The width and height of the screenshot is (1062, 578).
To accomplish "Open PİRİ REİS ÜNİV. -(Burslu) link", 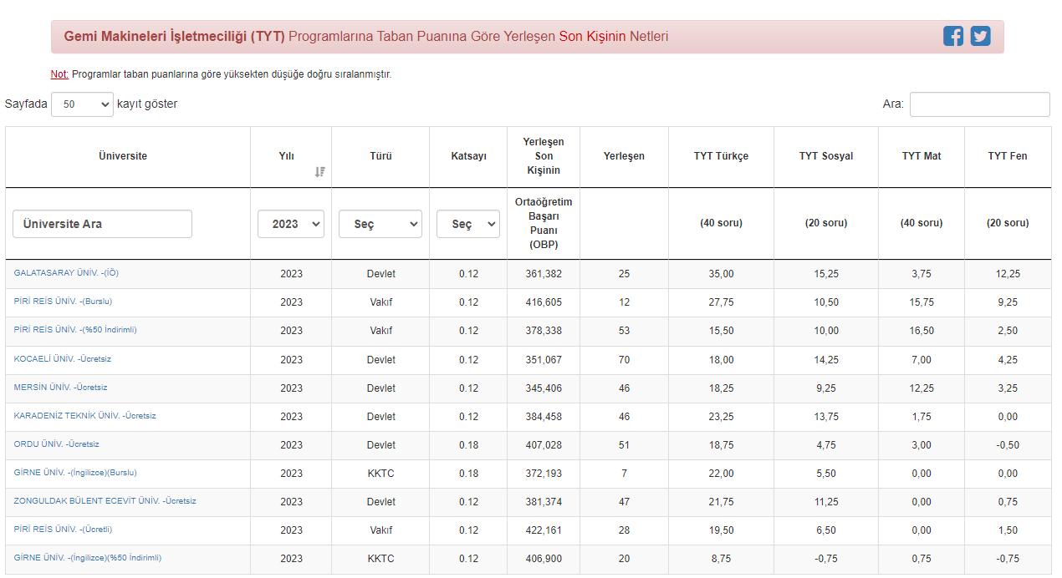I will click(x=63, y=302).
